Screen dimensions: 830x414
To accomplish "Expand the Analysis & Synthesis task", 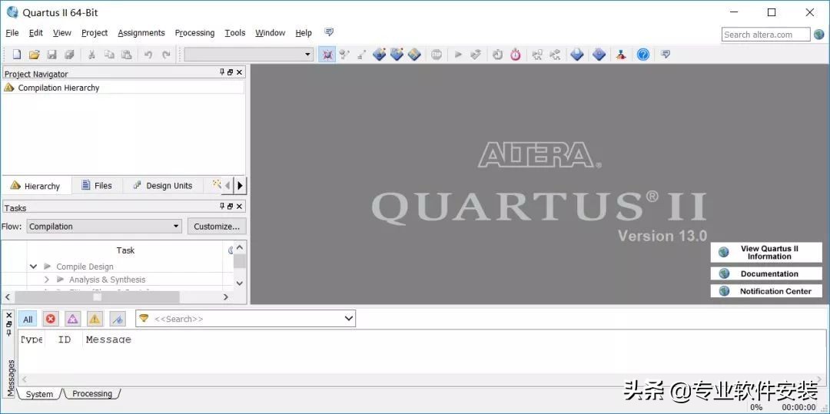I will pos(47,279).
